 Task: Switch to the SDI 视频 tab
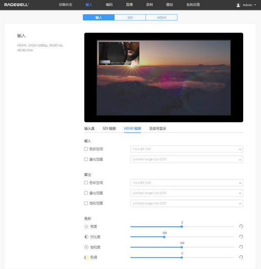point(109,129)
